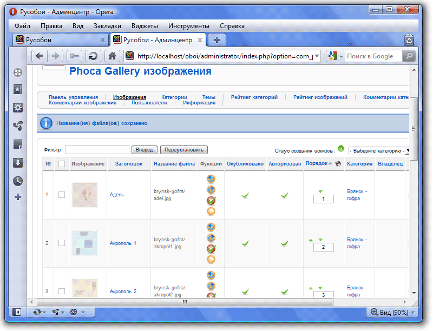Click rotate-left function icon for Адель
This screenshot has width=433, height=331.
[x=211, y=178]
